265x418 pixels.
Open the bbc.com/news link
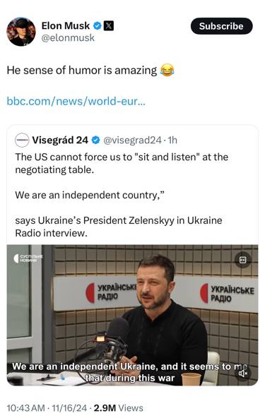pos(76,101)
